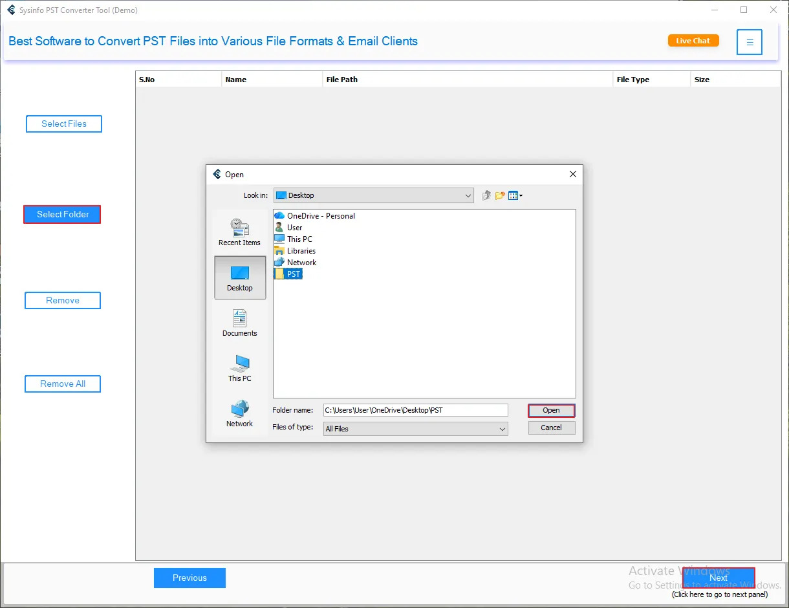This screenshot has width=789, height=608.
Task: Open Live Chat support
Action: 693,41
